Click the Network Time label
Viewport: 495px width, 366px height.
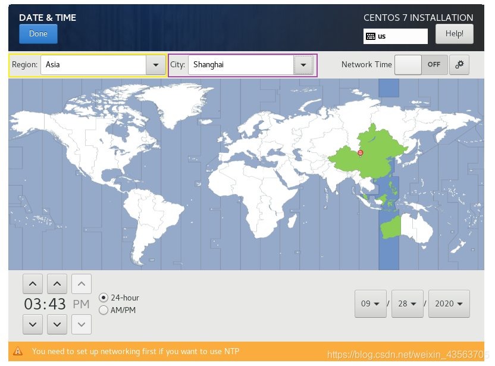[x=366, y=64]
